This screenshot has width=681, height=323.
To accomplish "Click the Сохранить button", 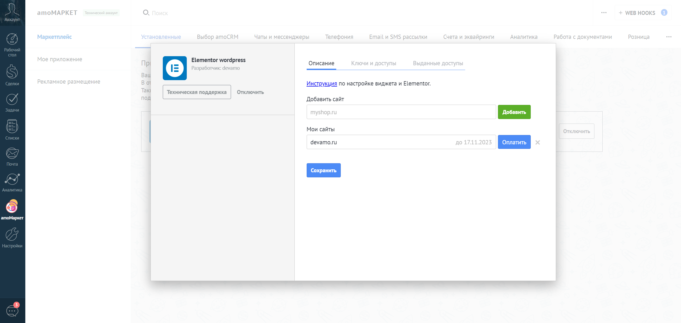I will [323, 170].
